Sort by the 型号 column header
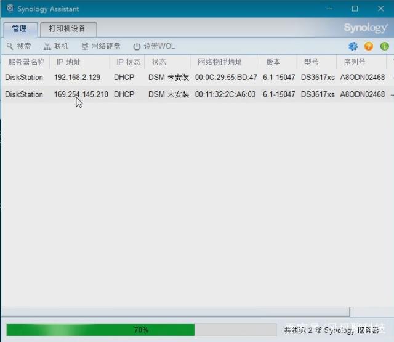This screenshot has height=342, width=394. click(x=316, y=62)
